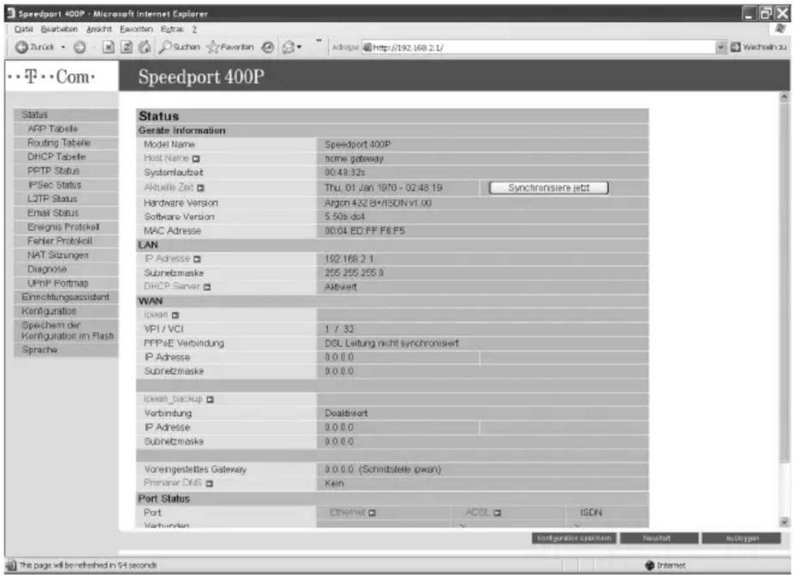The width and height of the screenshot is (793, 575).
Task: Open Email Status in sidebar
Action: [65, 212]
